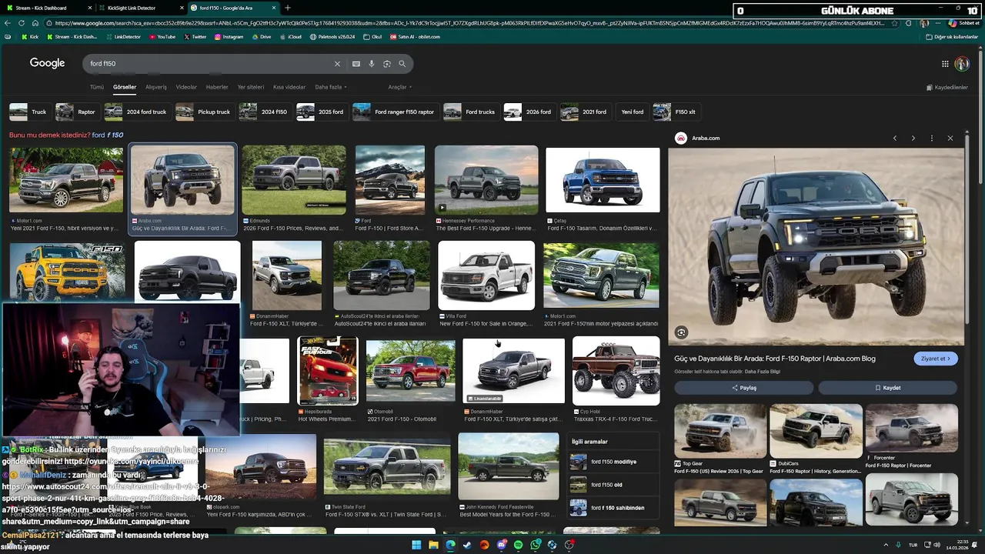Open Instagram bookmark

point(229,37)
